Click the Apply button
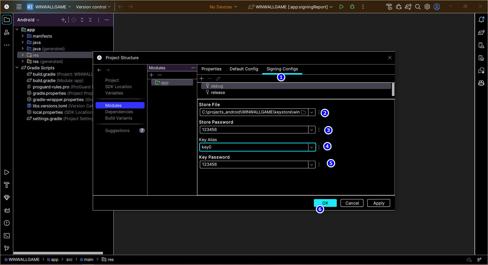The height and width of the screenshot is (265, 488). pyautogui.click(x=378, y=203)
